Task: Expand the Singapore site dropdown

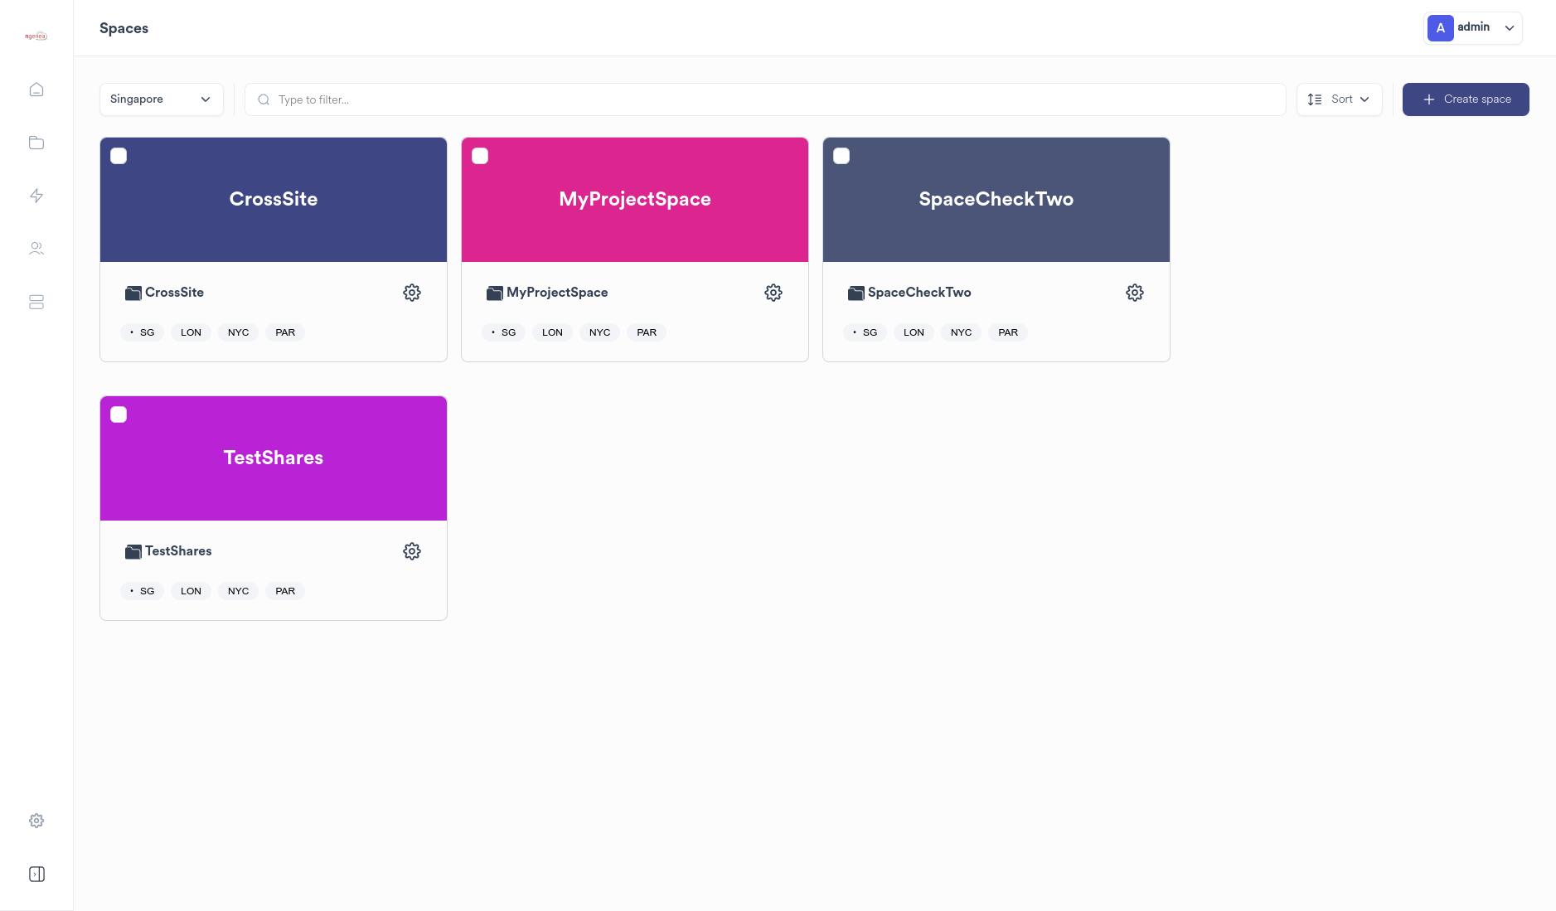Action: [161, 99]
